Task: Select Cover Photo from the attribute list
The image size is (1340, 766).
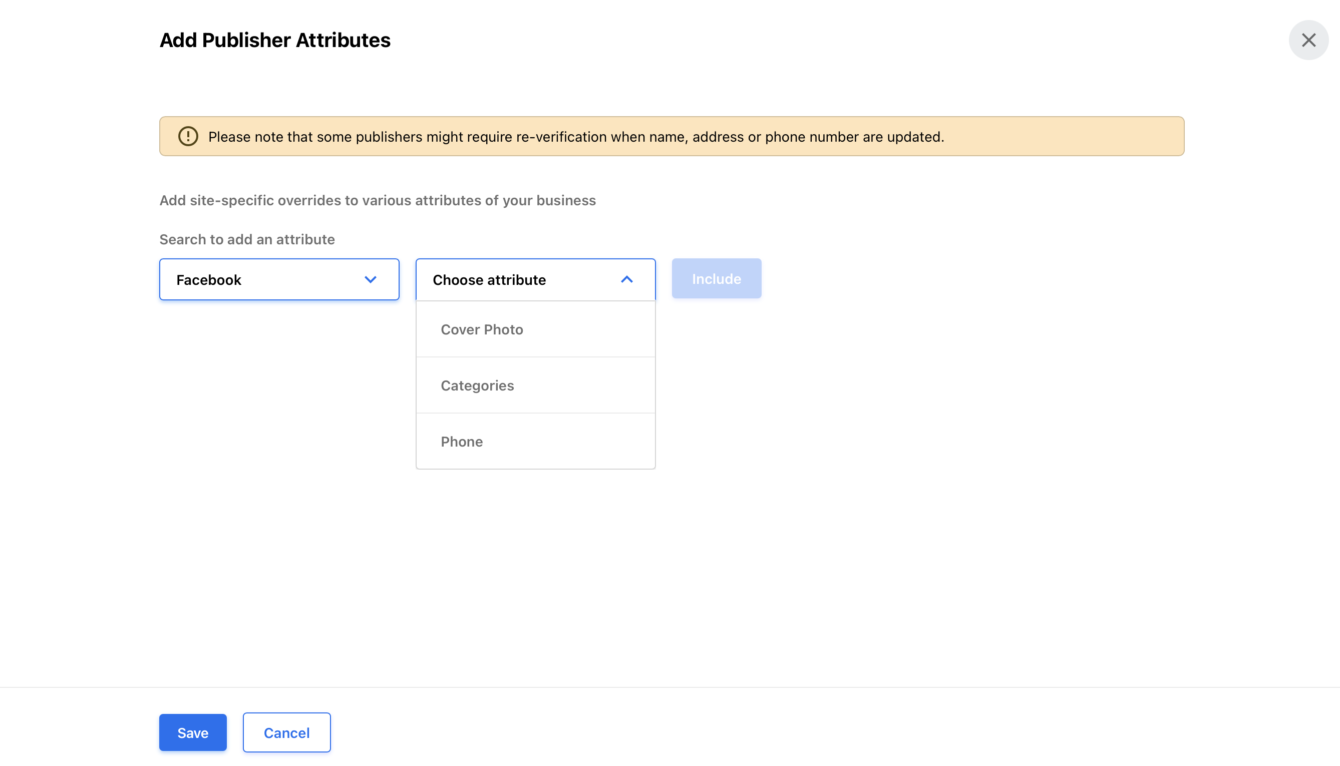Action: (535, 329)
